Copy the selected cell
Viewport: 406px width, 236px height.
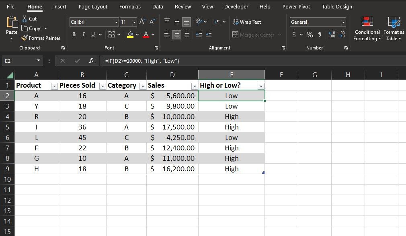pyautogui.click(x=32, y=28)
